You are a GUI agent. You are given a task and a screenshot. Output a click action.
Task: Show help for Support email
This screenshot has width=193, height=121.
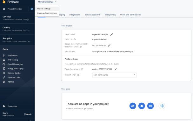(x=78, y=75)
